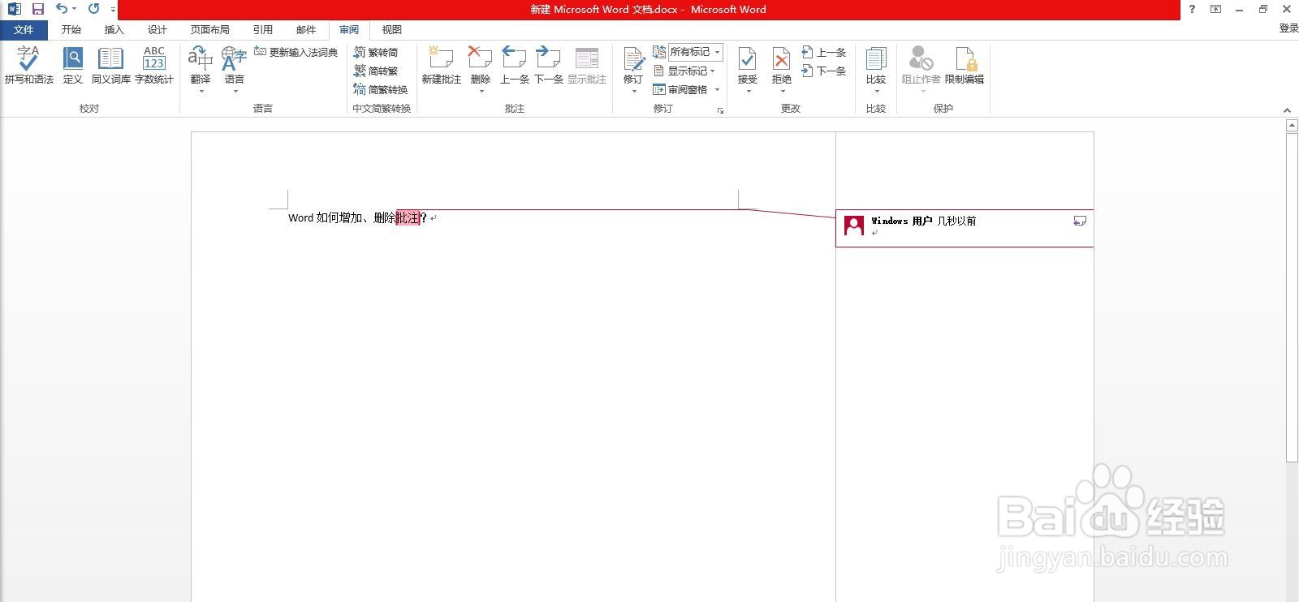The width and height of the screenshot is (1299, 602).
Task: Delete the comment with 删除 button
Action: tap(481, 63)
